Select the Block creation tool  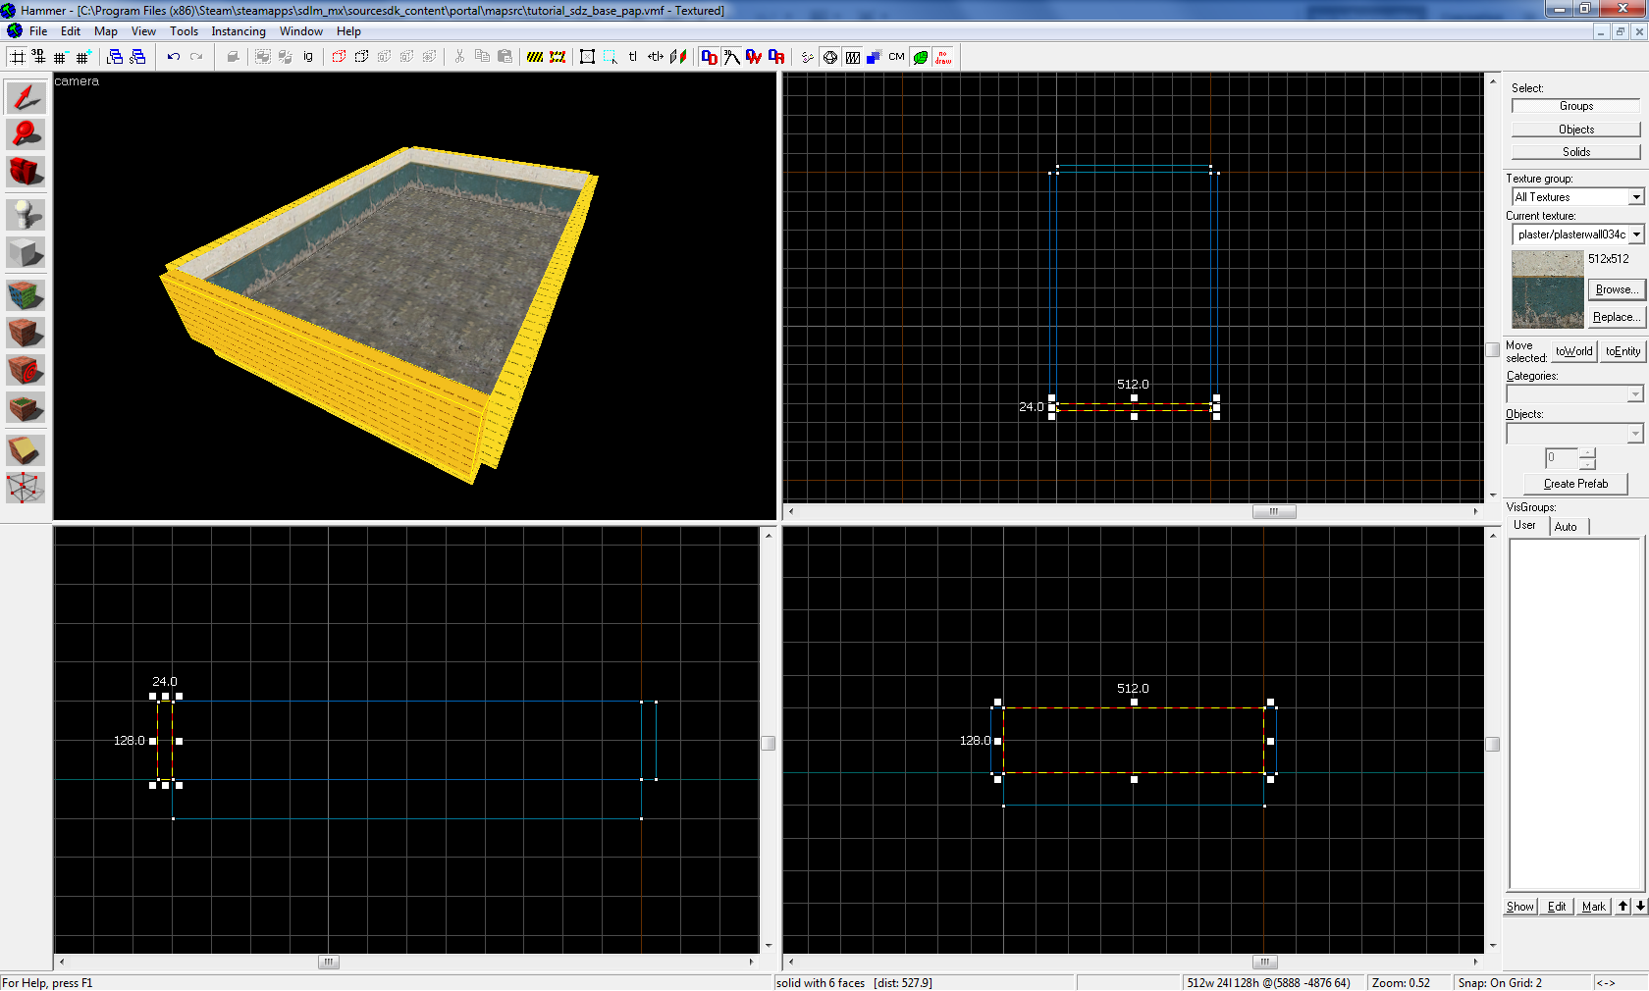pyautogui.click(x=26, y=252)
